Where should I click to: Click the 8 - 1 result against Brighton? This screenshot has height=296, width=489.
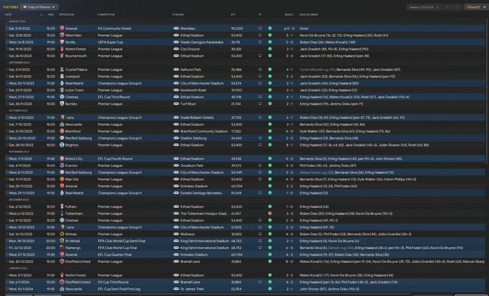point(289,145)
